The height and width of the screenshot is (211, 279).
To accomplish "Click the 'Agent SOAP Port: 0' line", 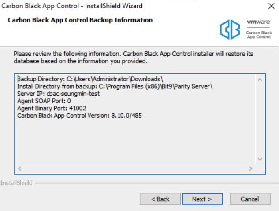I will [x=44, y=101].
